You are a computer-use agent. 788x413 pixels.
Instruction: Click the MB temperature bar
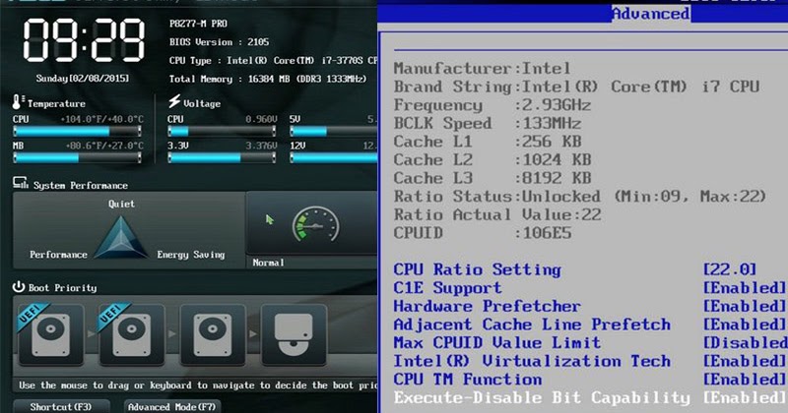tap(77, 158)
